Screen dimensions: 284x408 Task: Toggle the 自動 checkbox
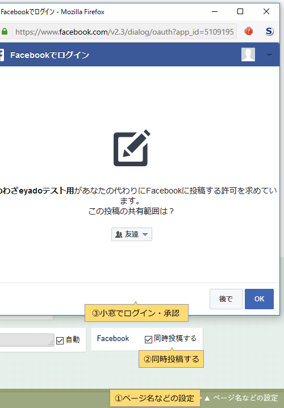(60, 340)
